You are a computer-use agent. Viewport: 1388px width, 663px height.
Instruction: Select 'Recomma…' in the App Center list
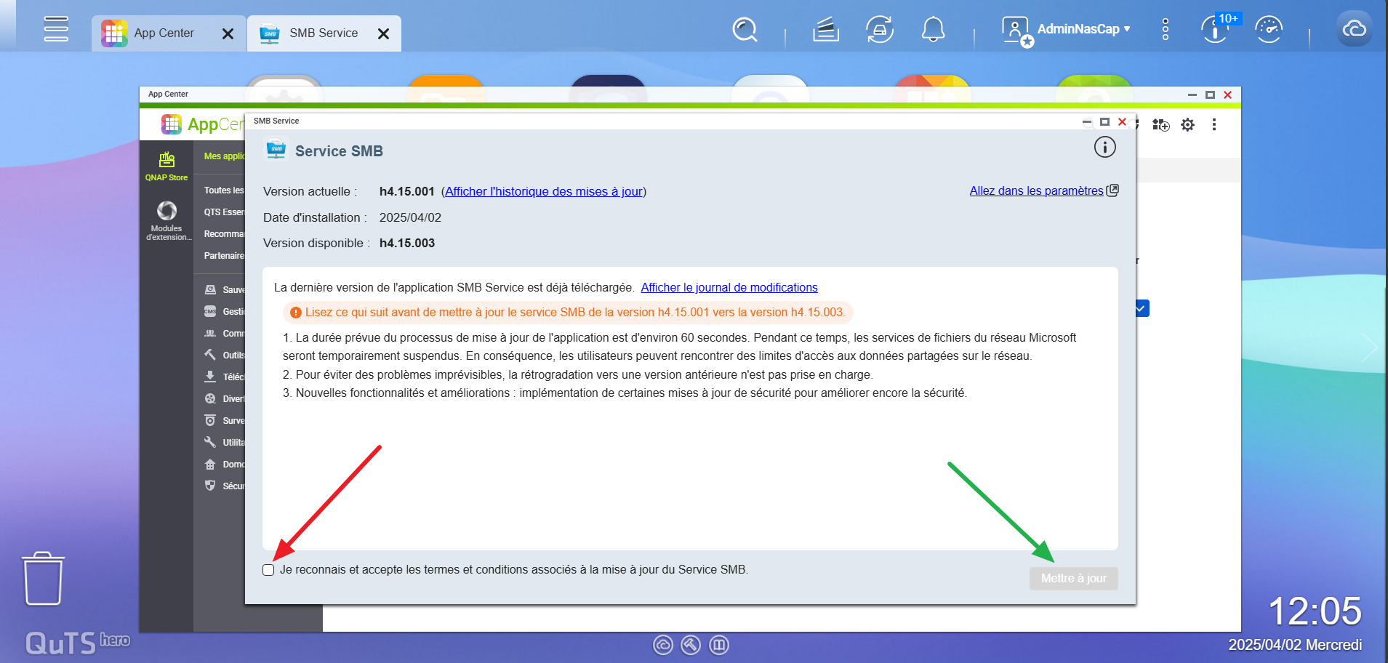(x=223, y=234)
